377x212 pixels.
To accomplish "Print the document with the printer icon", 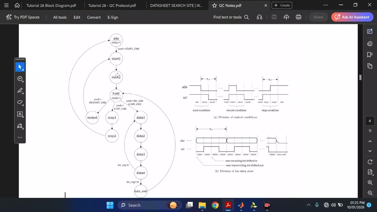I will coord(298,17).
